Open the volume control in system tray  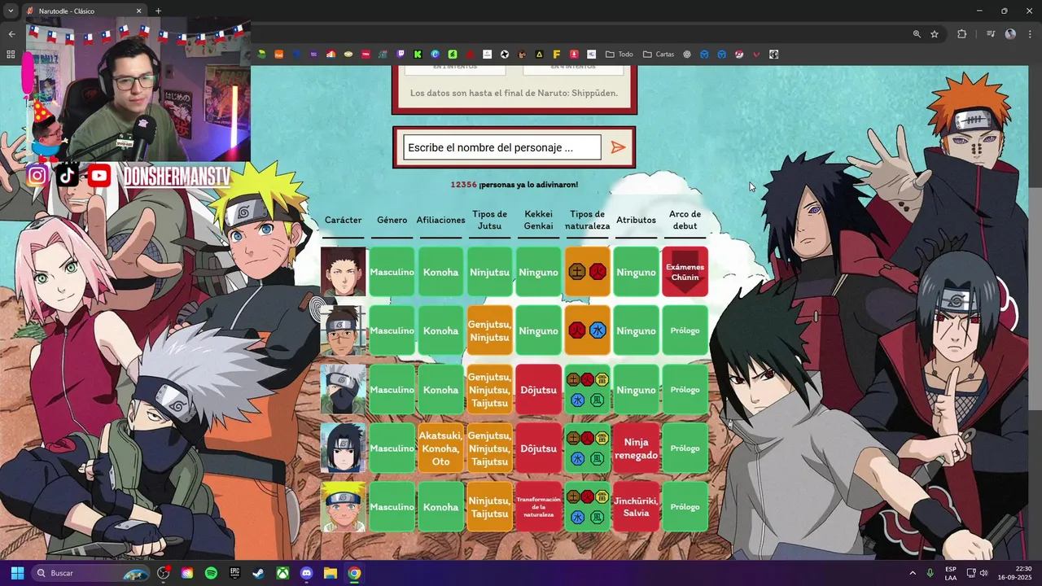coord(983,573)
